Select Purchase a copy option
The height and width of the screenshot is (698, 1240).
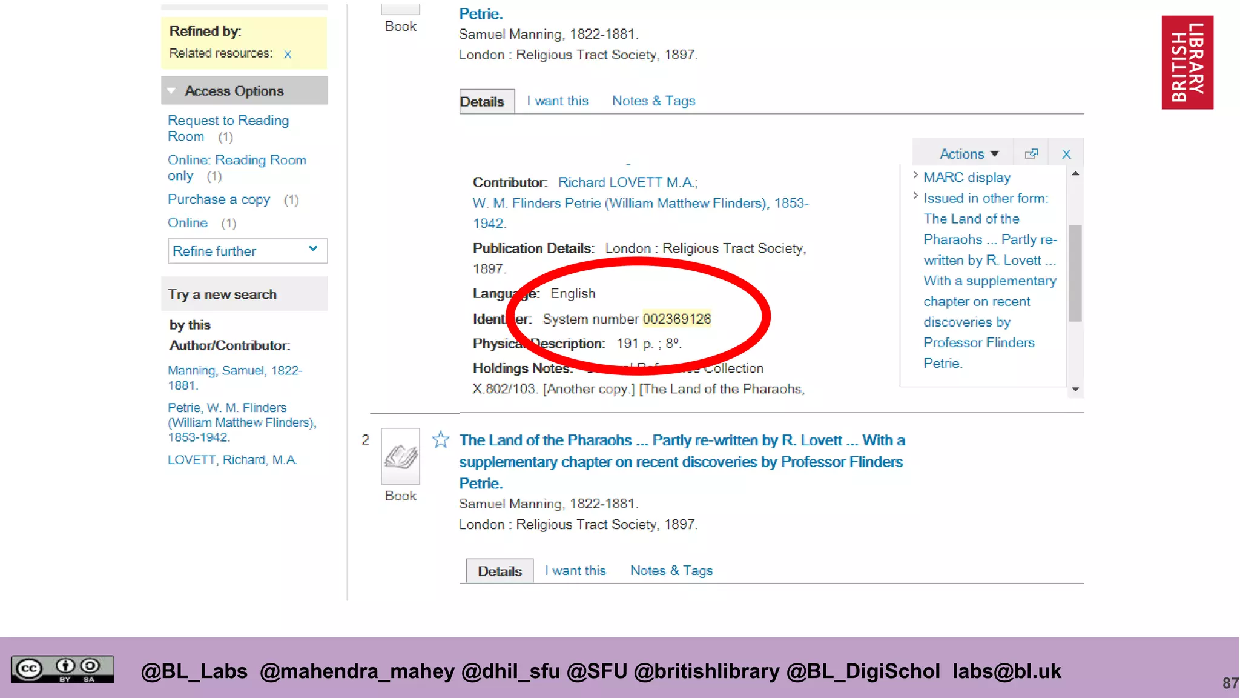(x=219, y=199)
